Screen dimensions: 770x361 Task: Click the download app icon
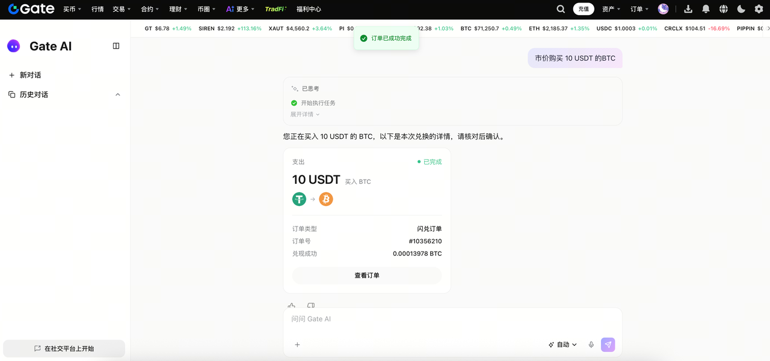688,9
